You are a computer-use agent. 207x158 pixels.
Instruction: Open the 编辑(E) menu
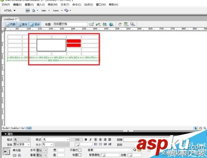[17, 5]
